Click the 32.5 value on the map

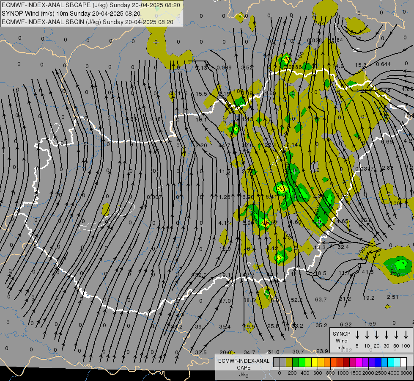click(x=201, y=353)
